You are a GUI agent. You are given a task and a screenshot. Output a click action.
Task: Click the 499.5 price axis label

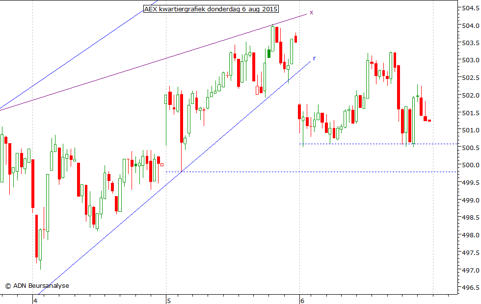pos(470,182)
